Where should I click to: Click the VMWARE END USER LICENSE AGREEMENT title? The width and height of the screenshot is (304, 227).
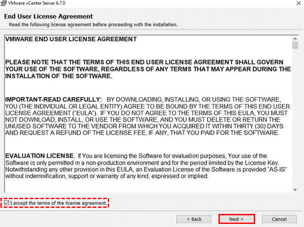coord(71,39)
